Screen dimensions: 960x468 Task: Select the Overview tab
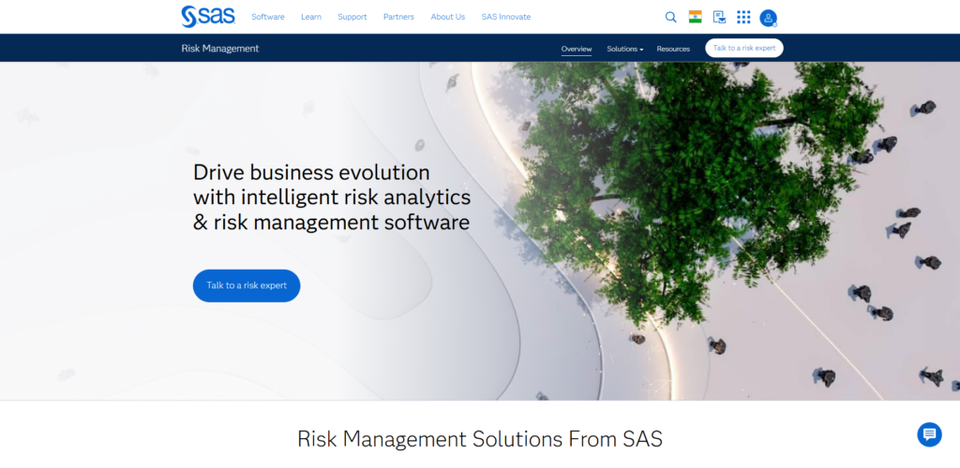click(577, 49)
